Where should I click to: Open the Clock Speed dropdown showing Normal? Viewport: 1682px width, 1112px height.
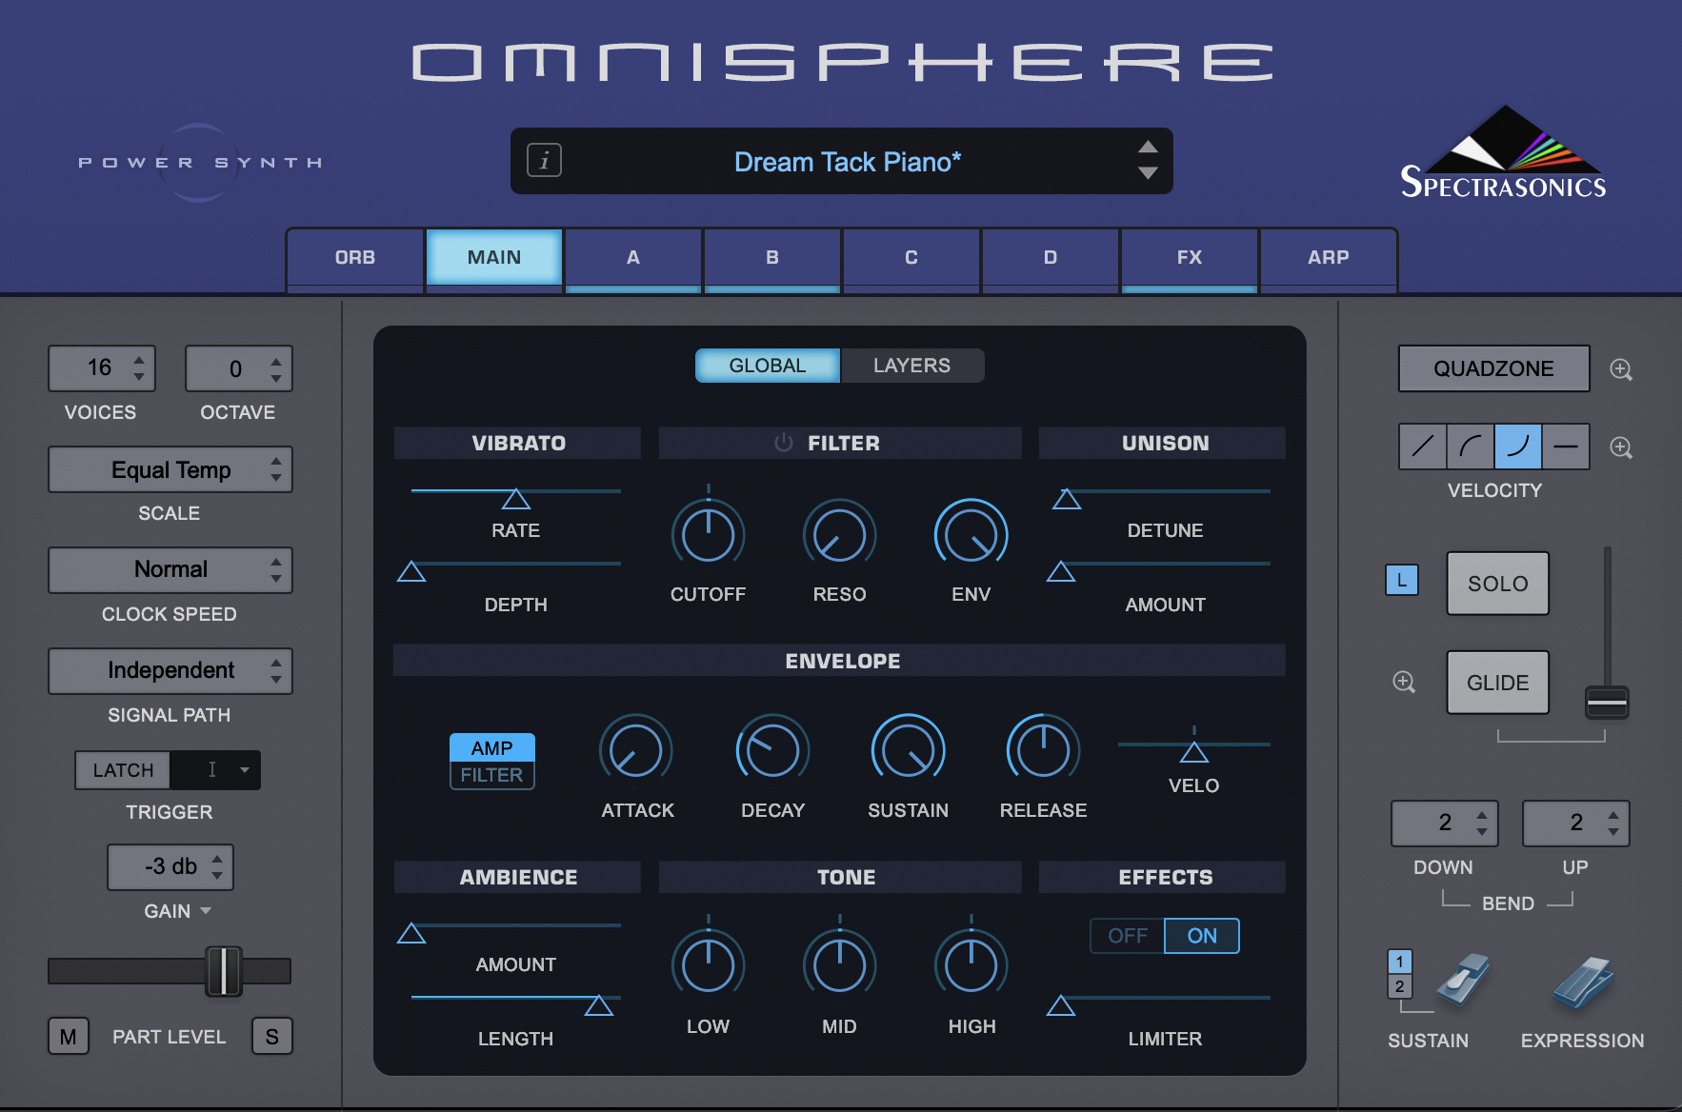pyautogui.click(x=170, y=569)
